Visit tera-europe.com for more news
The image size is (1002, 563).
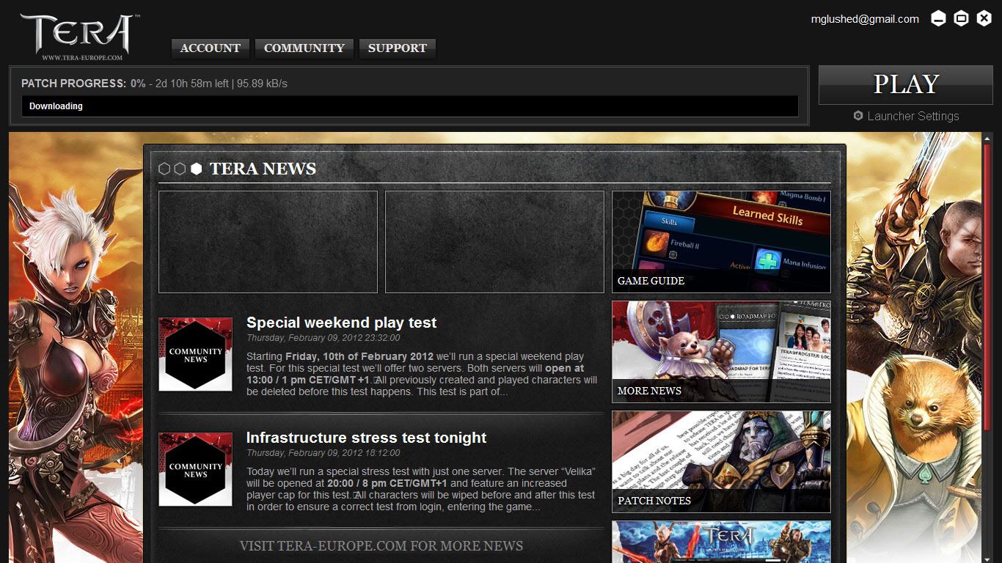pyautogui.click(x=381, y=546)
